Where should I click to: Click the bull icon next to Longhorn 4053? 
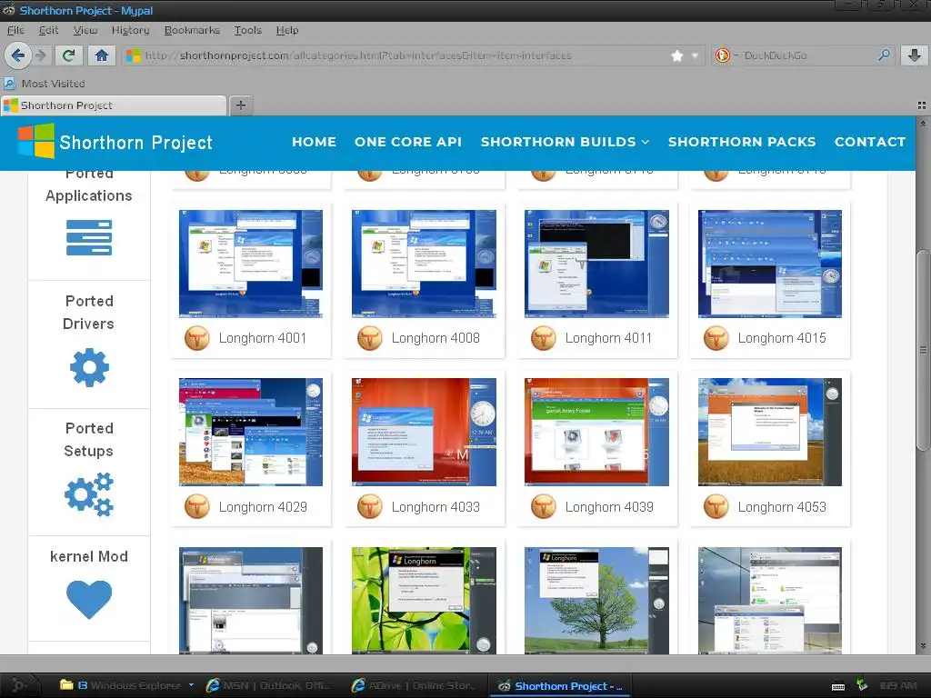tap(716, 507)
